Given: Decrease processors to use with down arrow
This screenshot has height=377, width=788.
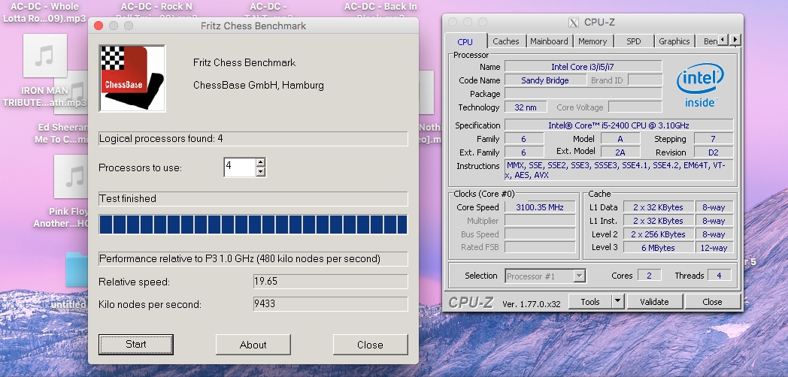Looking at the screenshot, I should pyautogui.click(x=260, y=172).
